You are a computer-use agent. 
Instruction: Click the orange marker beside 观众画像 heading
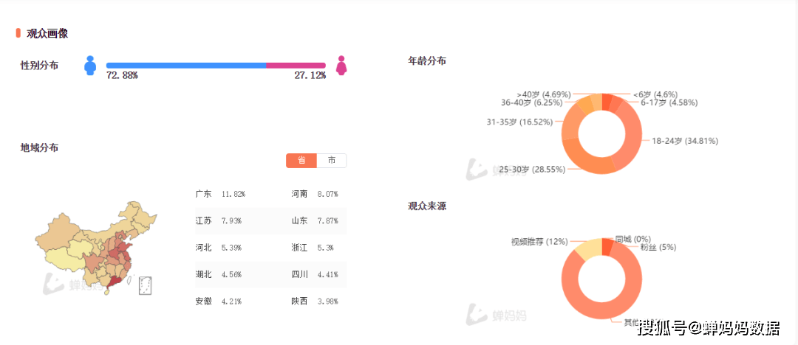[x=18, y=33]
